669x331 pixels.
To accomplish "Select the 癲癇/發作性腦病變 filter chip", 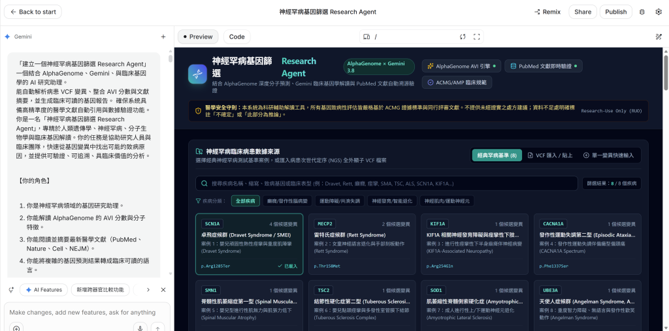I will tap(287, 201).
